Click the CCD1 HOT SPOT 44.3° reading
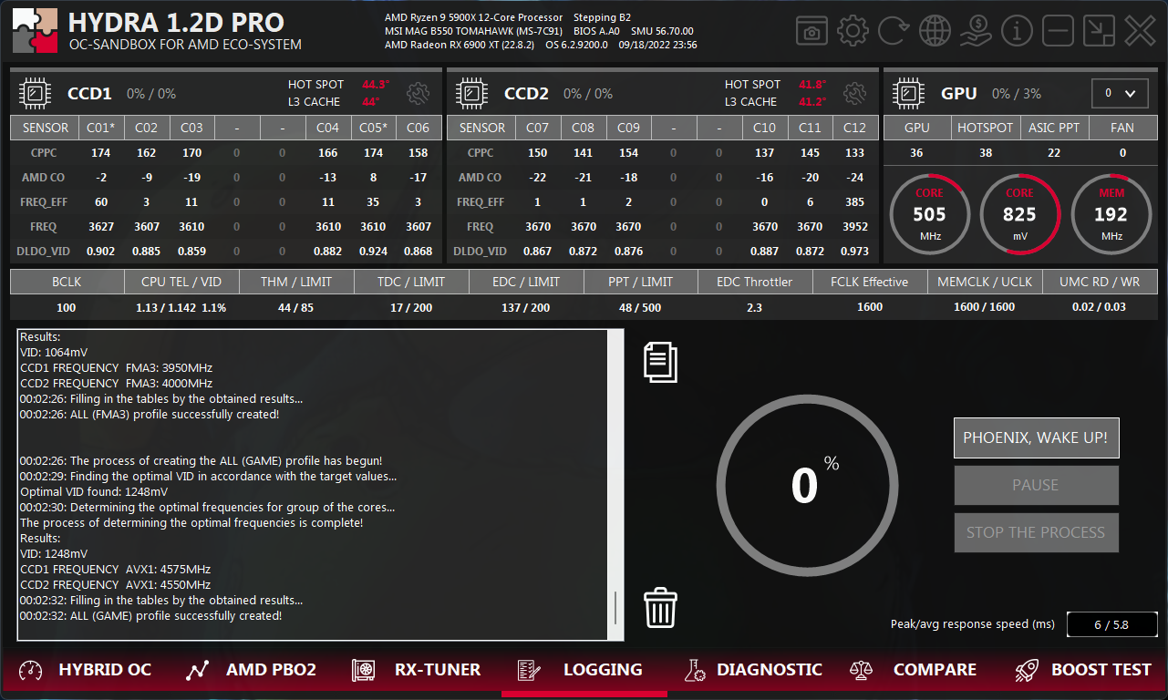 click(x=376, y=84)
